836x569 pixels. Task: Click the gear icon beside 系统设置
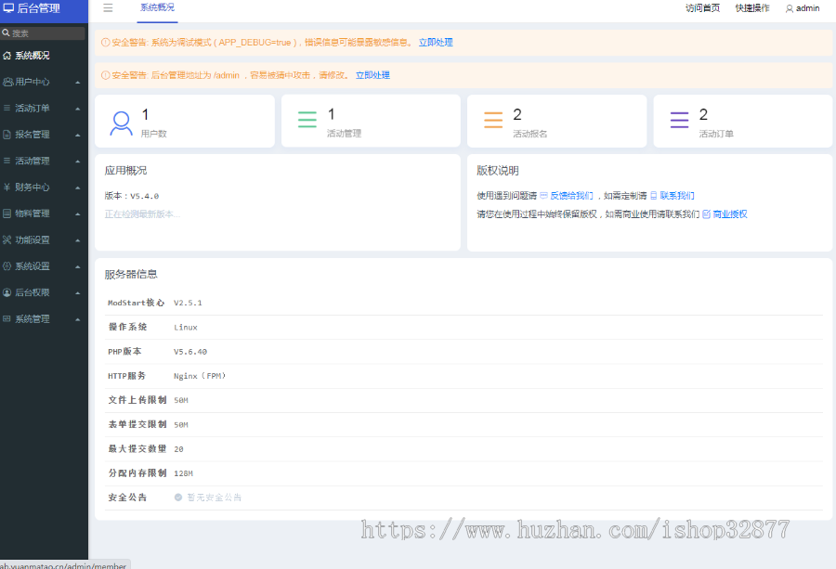pyautogui.click(x=7, y=265)
